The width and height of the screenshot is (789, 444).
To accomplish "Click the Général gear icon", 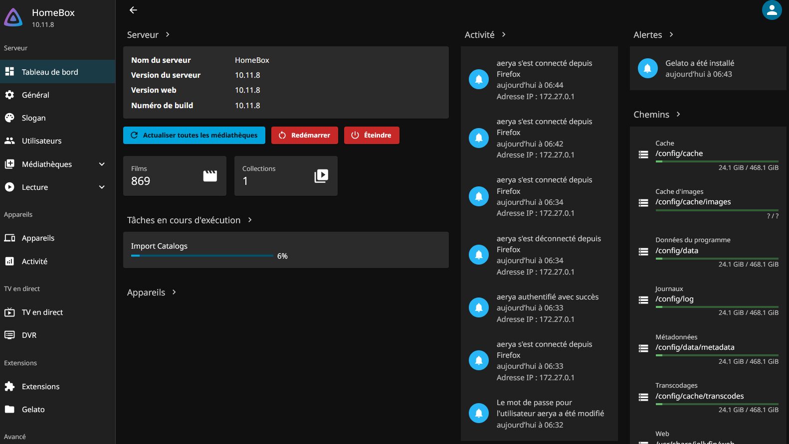I will 9,95.
